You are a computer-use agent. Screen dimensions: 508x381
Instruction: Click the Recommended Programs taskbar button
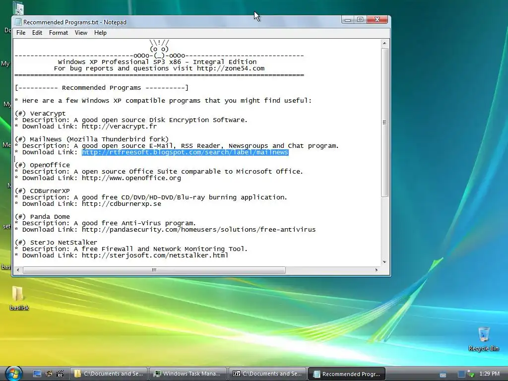[347, 374]
